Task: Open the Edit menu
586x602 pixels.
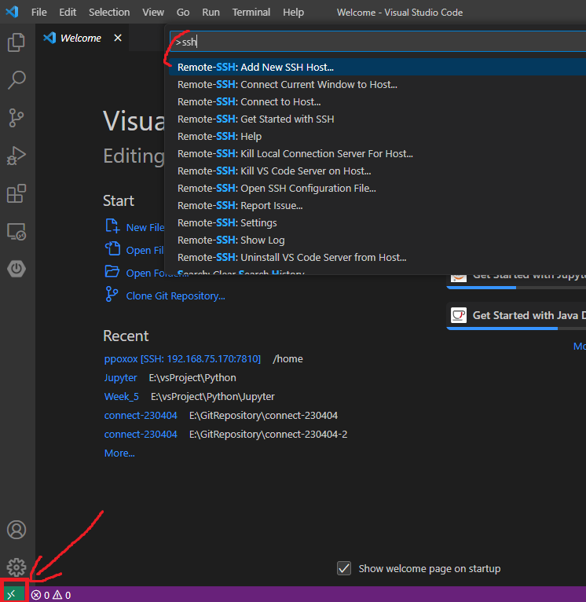Action: (x=68, y=13)
